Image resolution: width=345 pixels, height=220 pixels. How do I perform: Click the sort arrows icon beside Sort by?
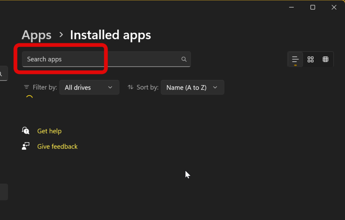[x=130, y=87]
